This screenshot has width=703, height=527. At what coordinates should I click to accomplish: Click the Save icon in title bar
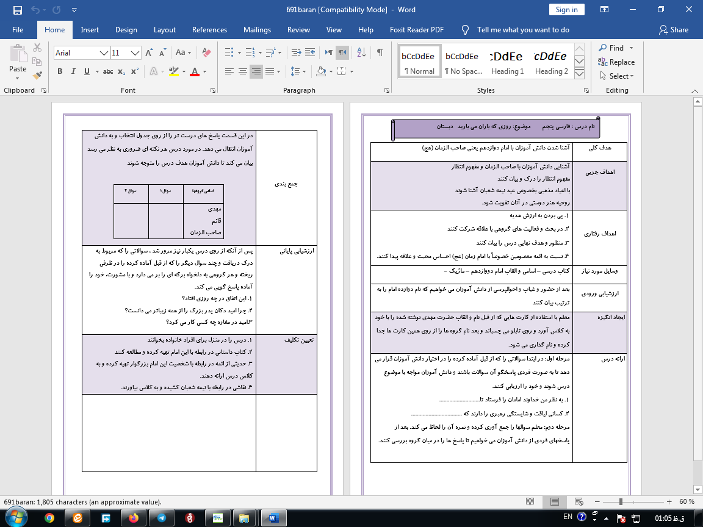pyautogui.click(x=17, y=10)
